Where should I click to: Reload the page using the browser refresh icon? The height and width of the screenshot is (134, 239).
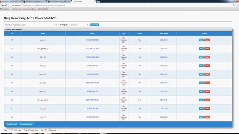point(6,5)
